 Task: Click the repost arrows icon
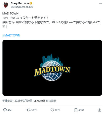29,110
